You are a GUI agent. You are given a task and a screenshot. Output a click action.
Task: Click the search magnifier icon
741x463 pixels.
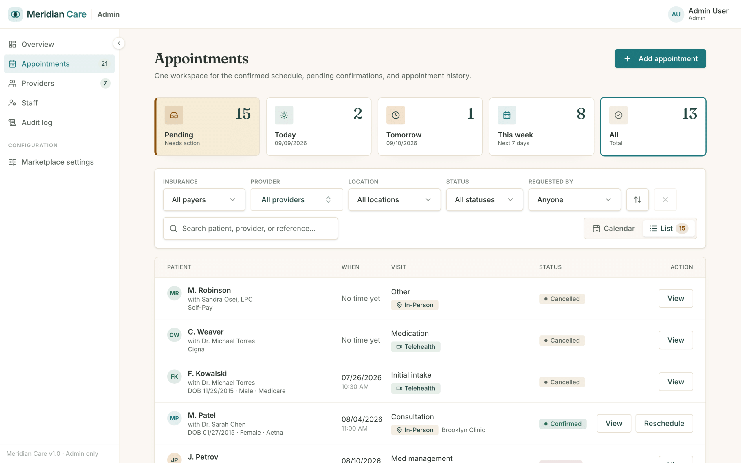(173, 228)
